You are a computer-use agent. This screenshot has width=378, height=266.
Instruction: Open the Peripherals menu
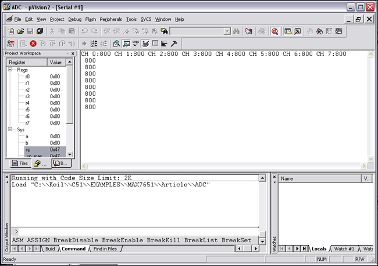pyautogui.click(x=111, y=19)
